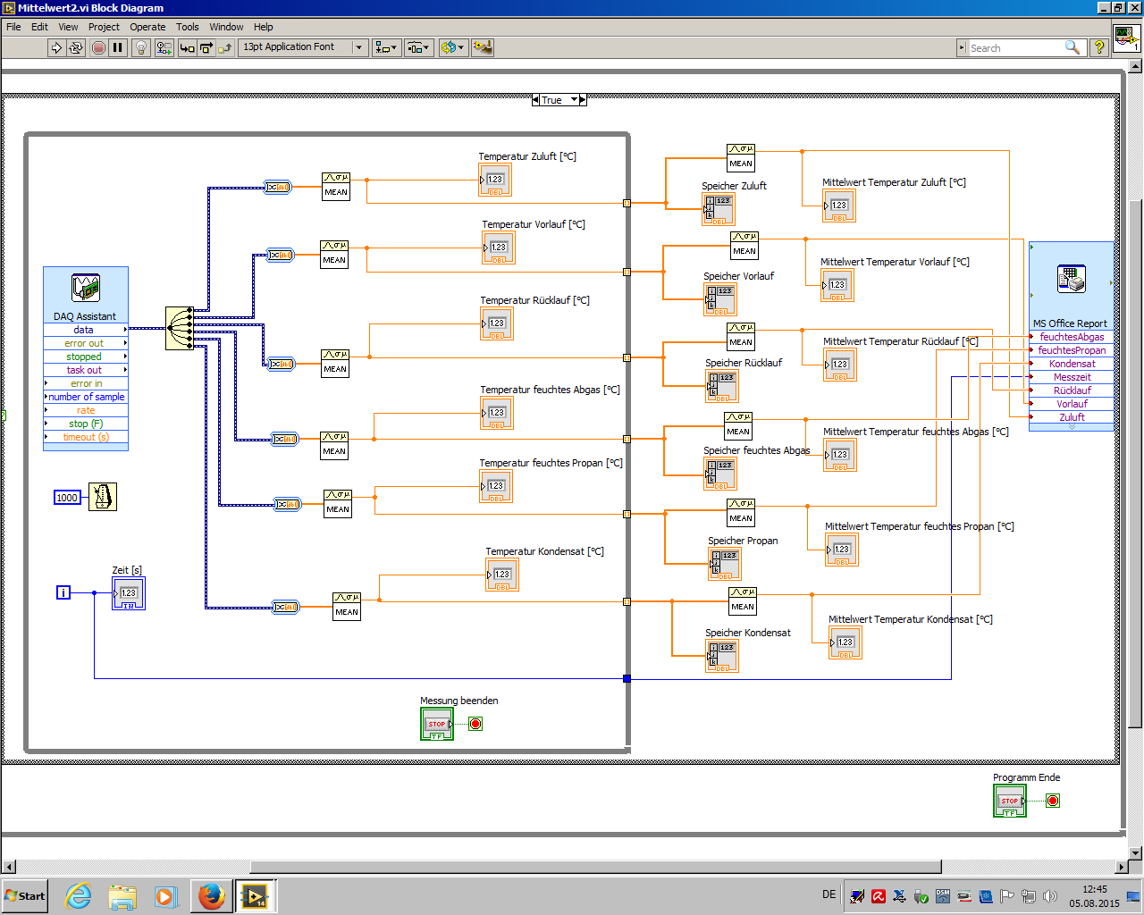Toggle Highlight Execution light bulb

pyautogui.click(x=141, y=47)
